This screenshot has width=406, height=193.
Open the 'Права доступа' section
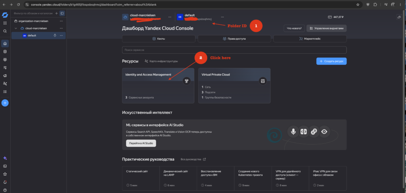(x=234, y=39)
